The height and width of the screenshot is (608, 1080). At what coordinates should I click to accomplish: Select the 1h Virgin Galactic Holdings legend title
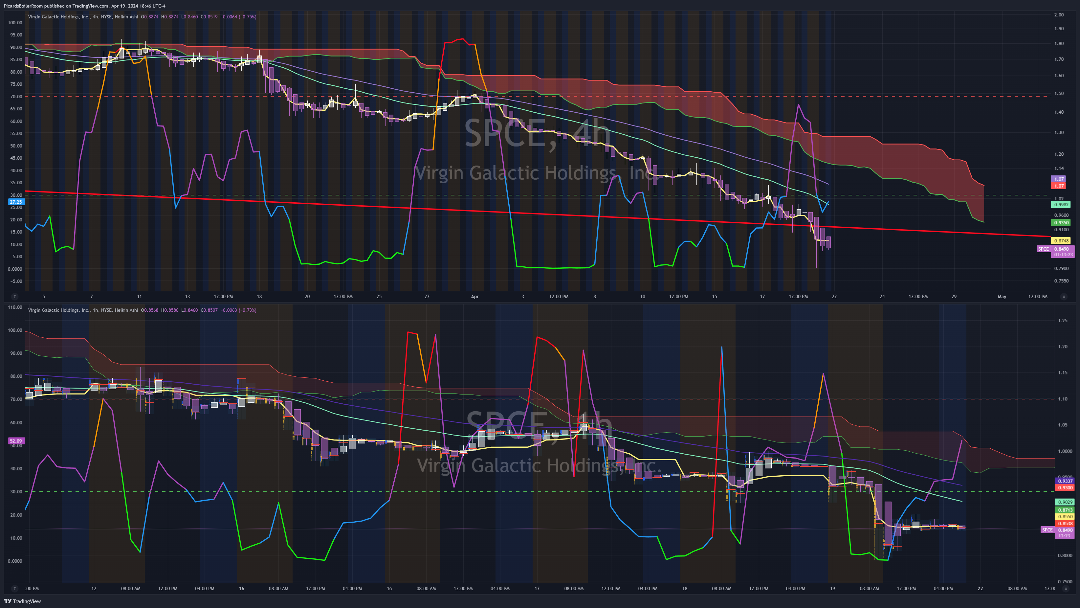pyautogui.click(x=83, y=310)
